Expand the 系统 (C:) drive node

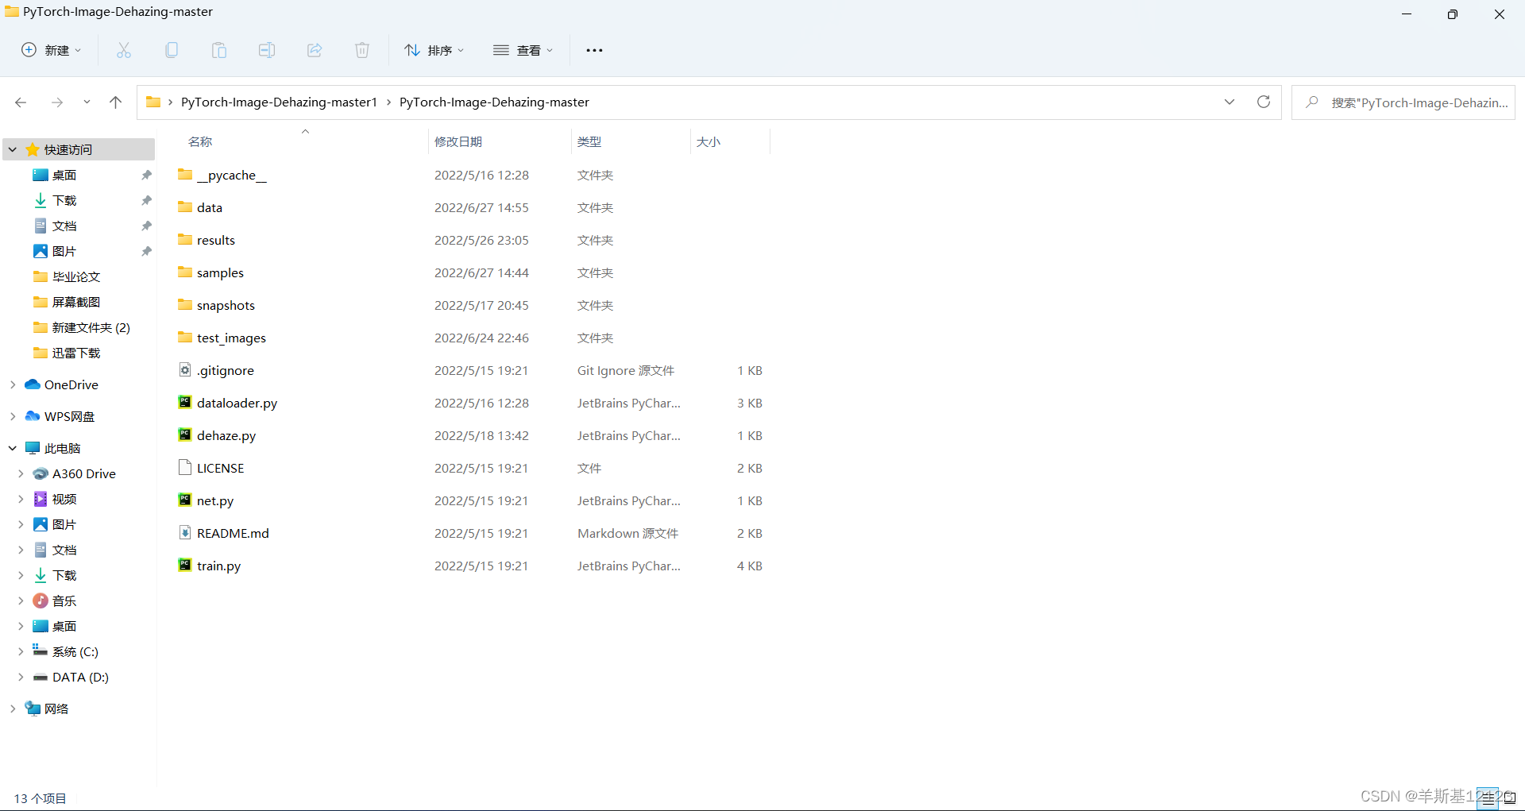[21, 651]
